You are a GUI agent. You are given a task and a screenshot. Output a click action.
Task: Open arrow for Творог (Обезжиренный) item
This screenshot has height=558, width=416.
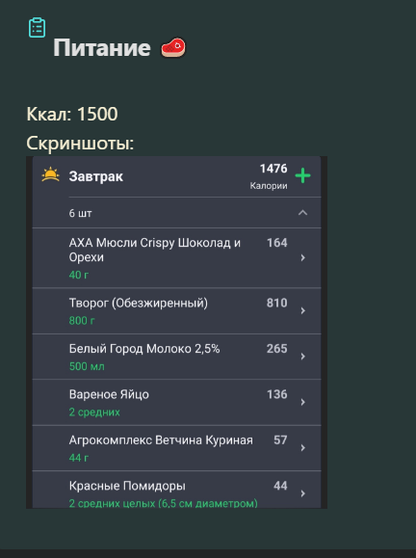coord(303,310)
